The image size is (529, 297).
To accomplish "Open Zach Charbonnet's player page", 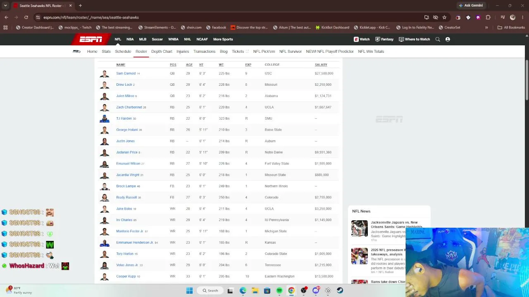I will click(129, 107).
